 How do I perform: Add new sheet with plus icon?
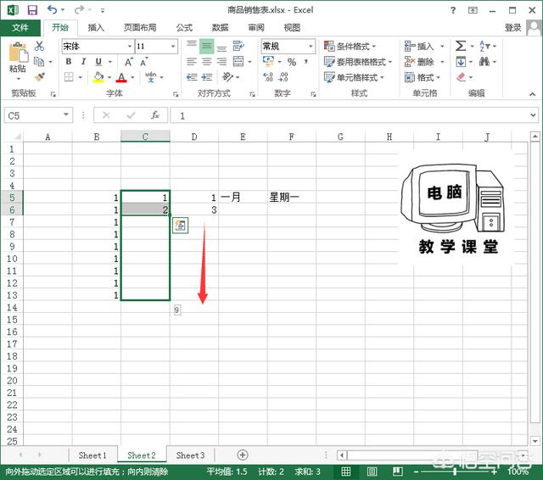coord(243,455)
